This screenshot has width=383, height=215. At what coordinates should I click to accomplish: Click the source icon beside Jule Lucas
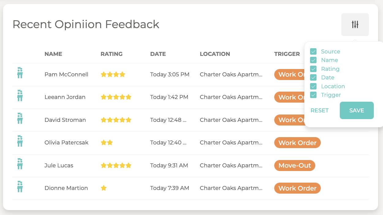[x=20, y=164]
